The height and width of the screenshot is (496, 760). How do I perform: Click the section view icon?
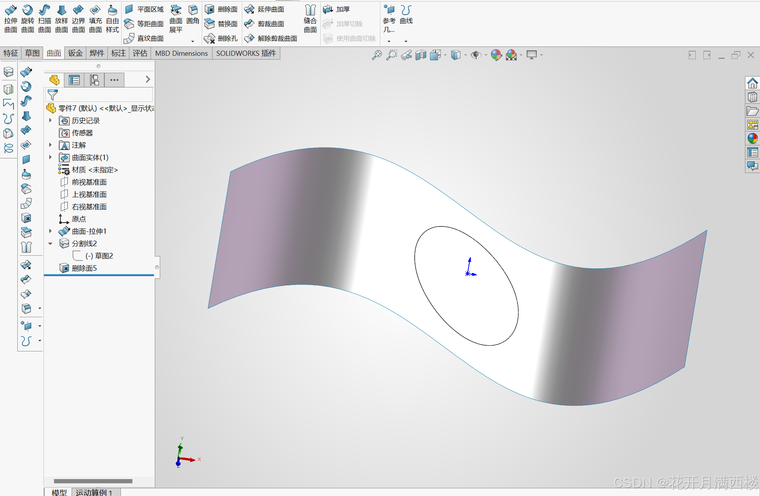pyautogui.click(x=421, y=55)
